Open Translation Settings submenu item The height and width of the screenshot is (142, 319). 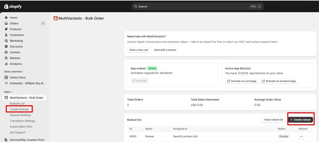click(x=22, y=121)
